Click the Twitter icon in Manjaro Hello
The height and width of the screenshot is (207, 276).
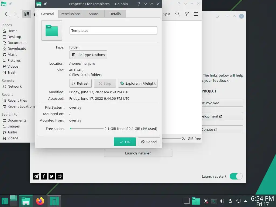click(52, 176)
